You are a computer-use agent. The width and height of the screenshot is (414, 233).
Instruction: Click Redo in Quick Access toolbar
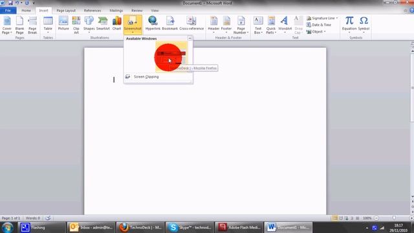[27, 3]
